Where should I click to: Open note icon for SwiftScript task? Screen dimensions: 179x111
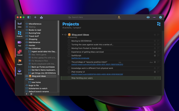tap(155, 55)
